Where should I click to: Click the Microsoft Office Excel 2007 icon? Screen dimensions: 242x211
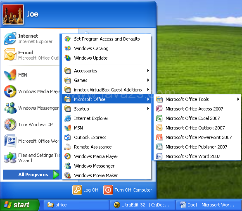(x=159, y=118)
